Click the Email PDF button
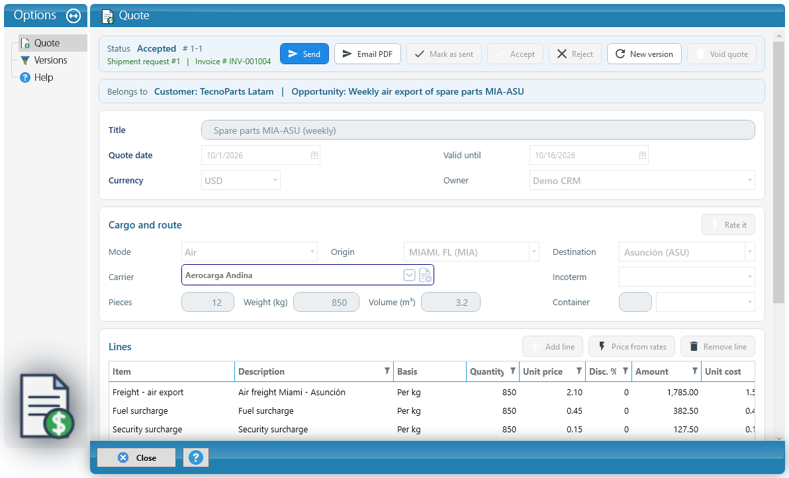 368,54
